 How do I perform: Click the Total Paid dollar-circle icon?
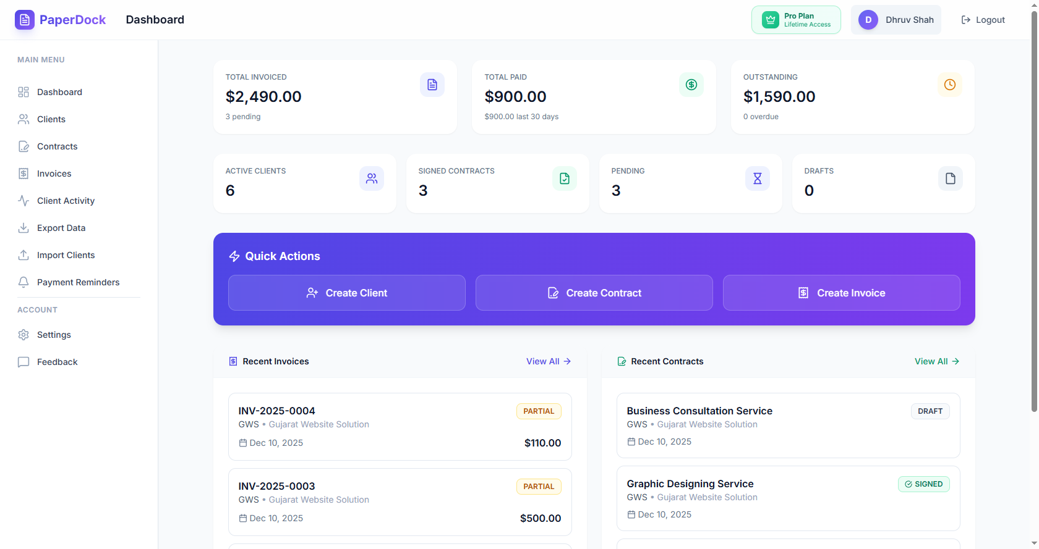click(691, 85)
